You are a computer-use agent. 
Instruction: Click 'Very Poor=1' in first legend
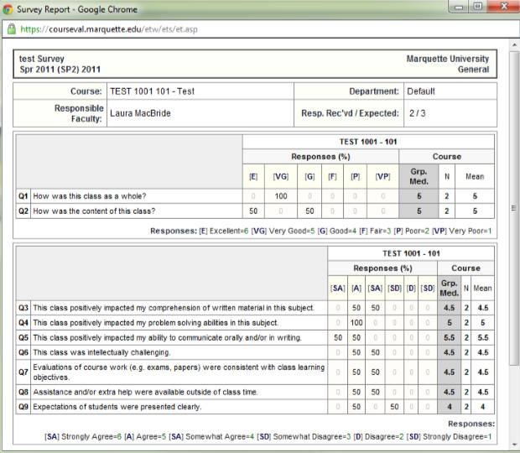(471, 231)
